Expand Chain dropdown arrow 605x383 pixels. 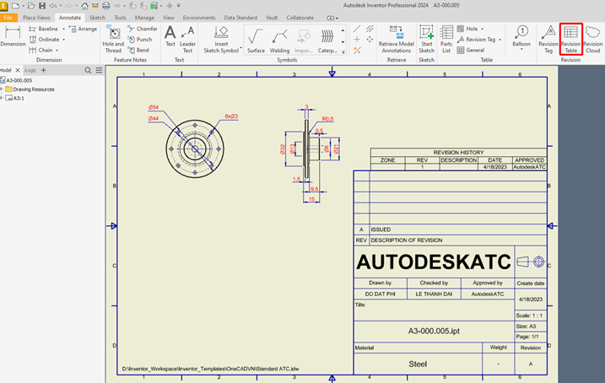click(x=57, y=50)
